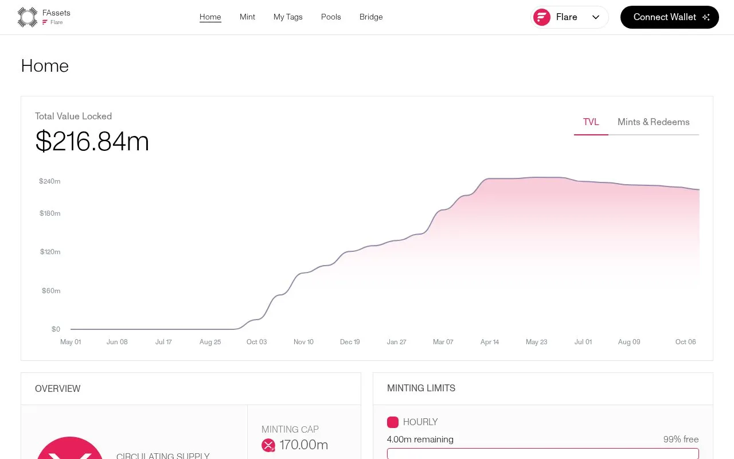Expand the Flare network dropdown chevron
The image size is (734, 459).
pyautogui.click(x=596, y=17)
